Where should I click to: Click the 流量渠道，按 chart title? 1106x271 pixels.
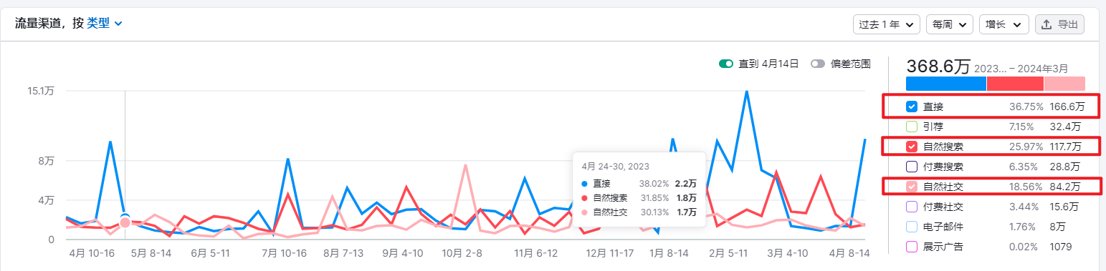(x=49, y=23)
